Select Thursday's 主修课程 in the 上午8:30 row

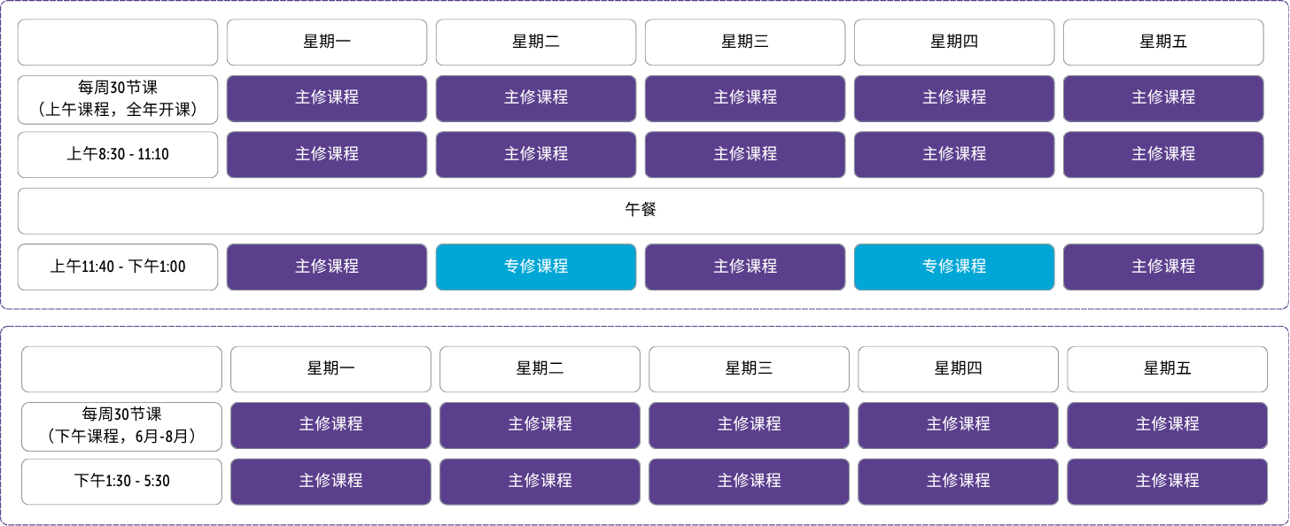pos(954,154)
